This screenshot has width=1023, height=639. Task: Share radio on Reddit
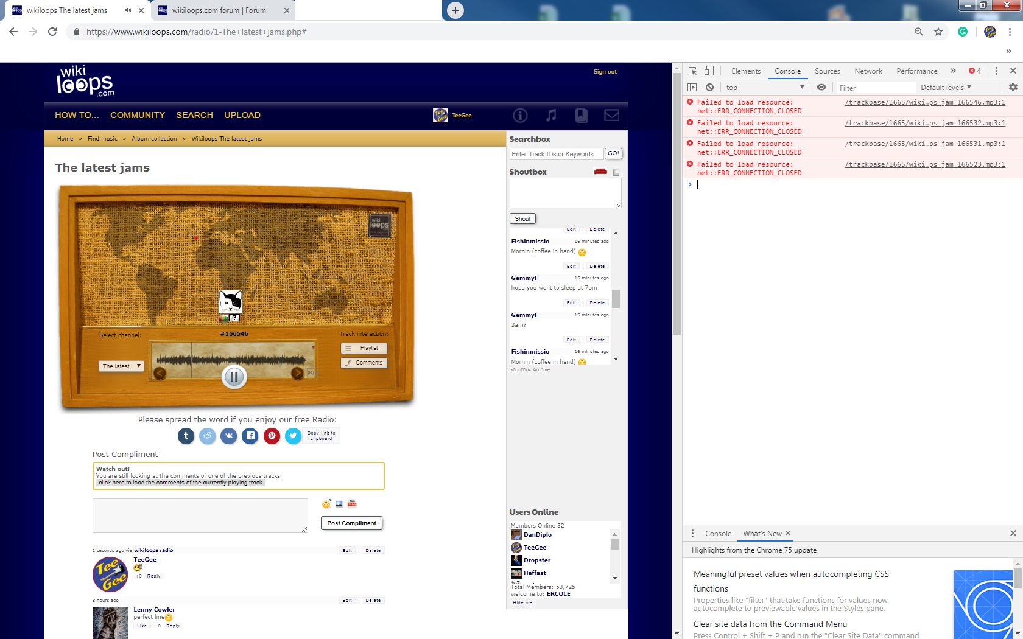click(x=208, y=436)
